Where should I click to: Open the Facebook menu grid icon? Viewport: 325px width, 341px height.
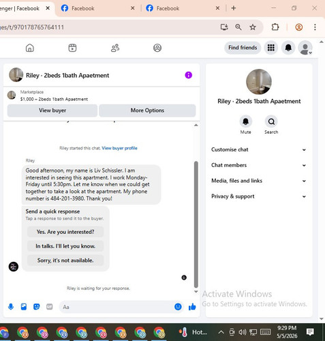point(271,48)
